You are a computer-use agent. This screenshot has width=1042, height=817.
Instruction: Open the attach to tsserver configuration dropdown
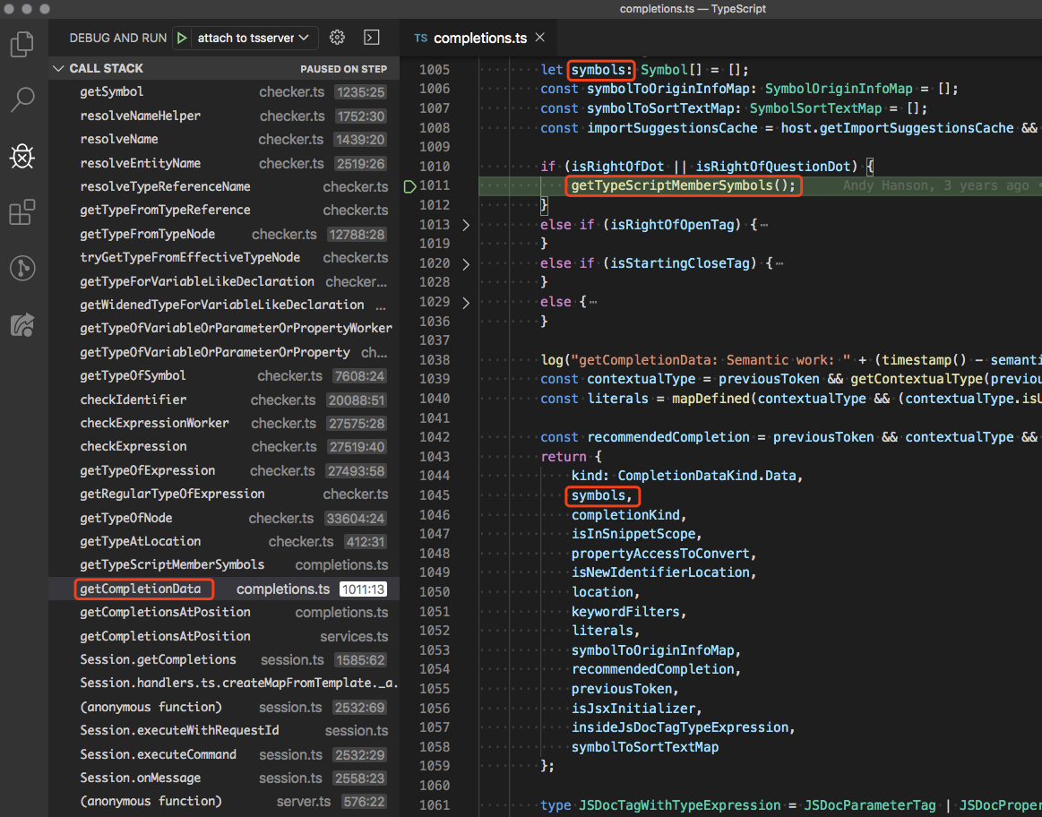(253, 38)
